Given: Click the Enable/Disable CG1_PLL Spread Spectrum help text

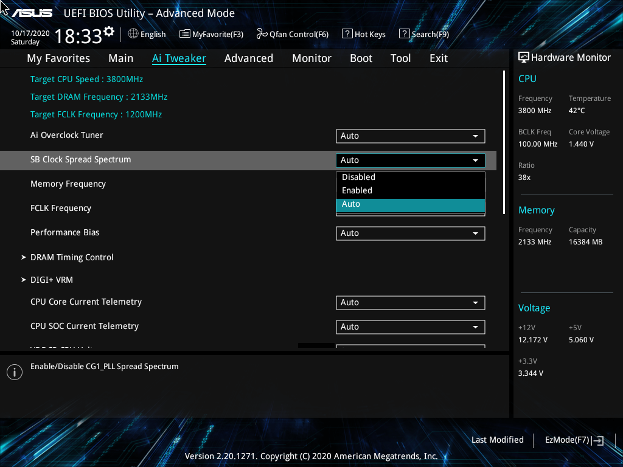Looking at the screenshot, I should [105, 367].
